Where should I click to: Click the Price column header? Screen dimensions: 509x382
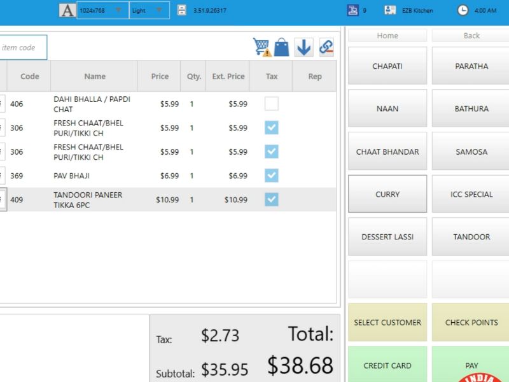[x=160, y=76]
